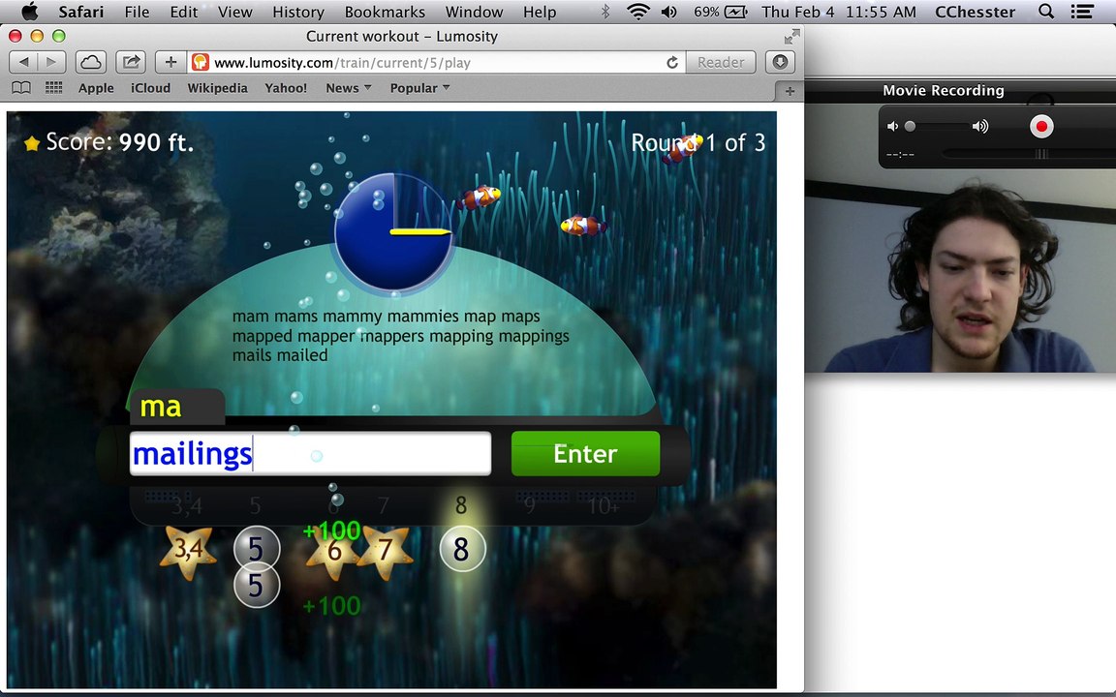Click the Movie Recording audio level meter
Screen dimensions: 1116x697
pyautogui.click(x=1029, y=154)
